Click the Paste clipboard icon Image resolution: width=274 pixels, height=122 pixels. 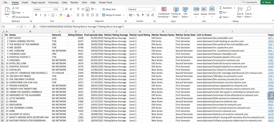tap(7, 9)
